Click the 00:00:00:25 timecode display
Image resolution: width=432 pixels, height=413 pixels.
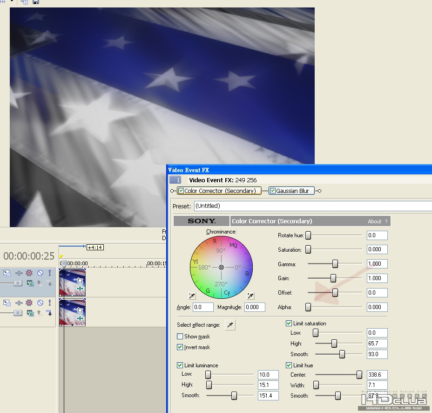point(29,256)
